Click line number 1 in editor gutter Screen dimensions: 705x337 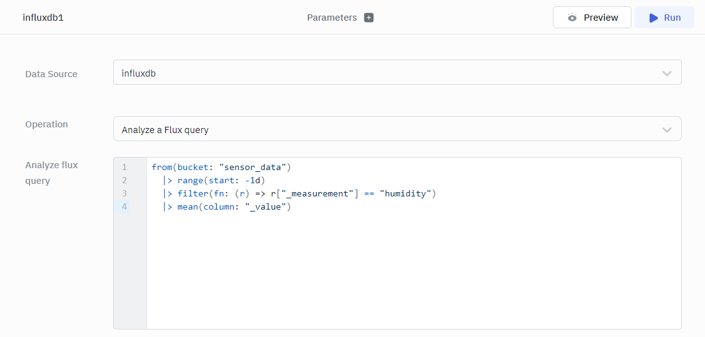[124, 167]
